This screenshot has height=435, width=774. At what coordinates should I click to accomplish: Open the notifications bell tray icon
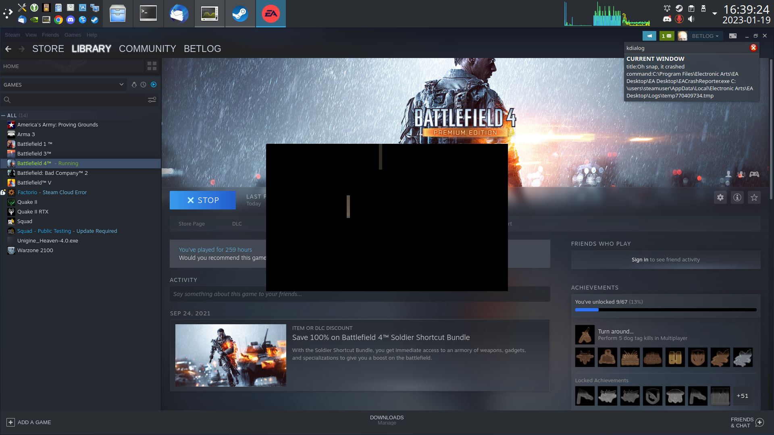pyautogui.click(x=667, y=8)
